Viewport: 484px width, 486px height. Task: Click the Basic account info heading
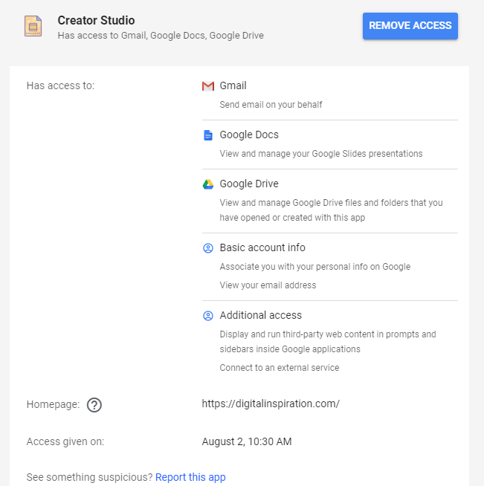pyautogui.click(x=262, y=248)
